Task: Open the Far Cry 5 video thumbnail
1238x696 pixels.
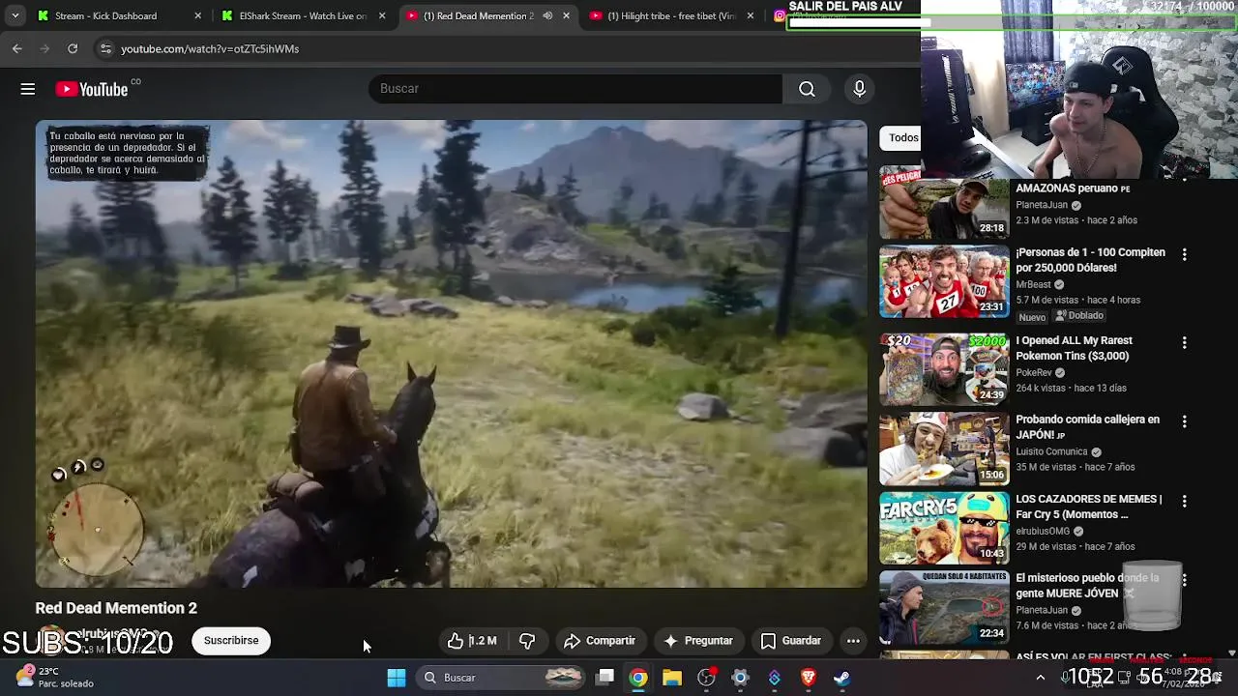Action: 944,528
